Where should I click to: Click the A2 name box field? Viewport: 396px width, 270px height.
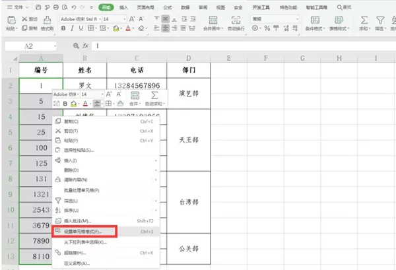pos(30,46)
